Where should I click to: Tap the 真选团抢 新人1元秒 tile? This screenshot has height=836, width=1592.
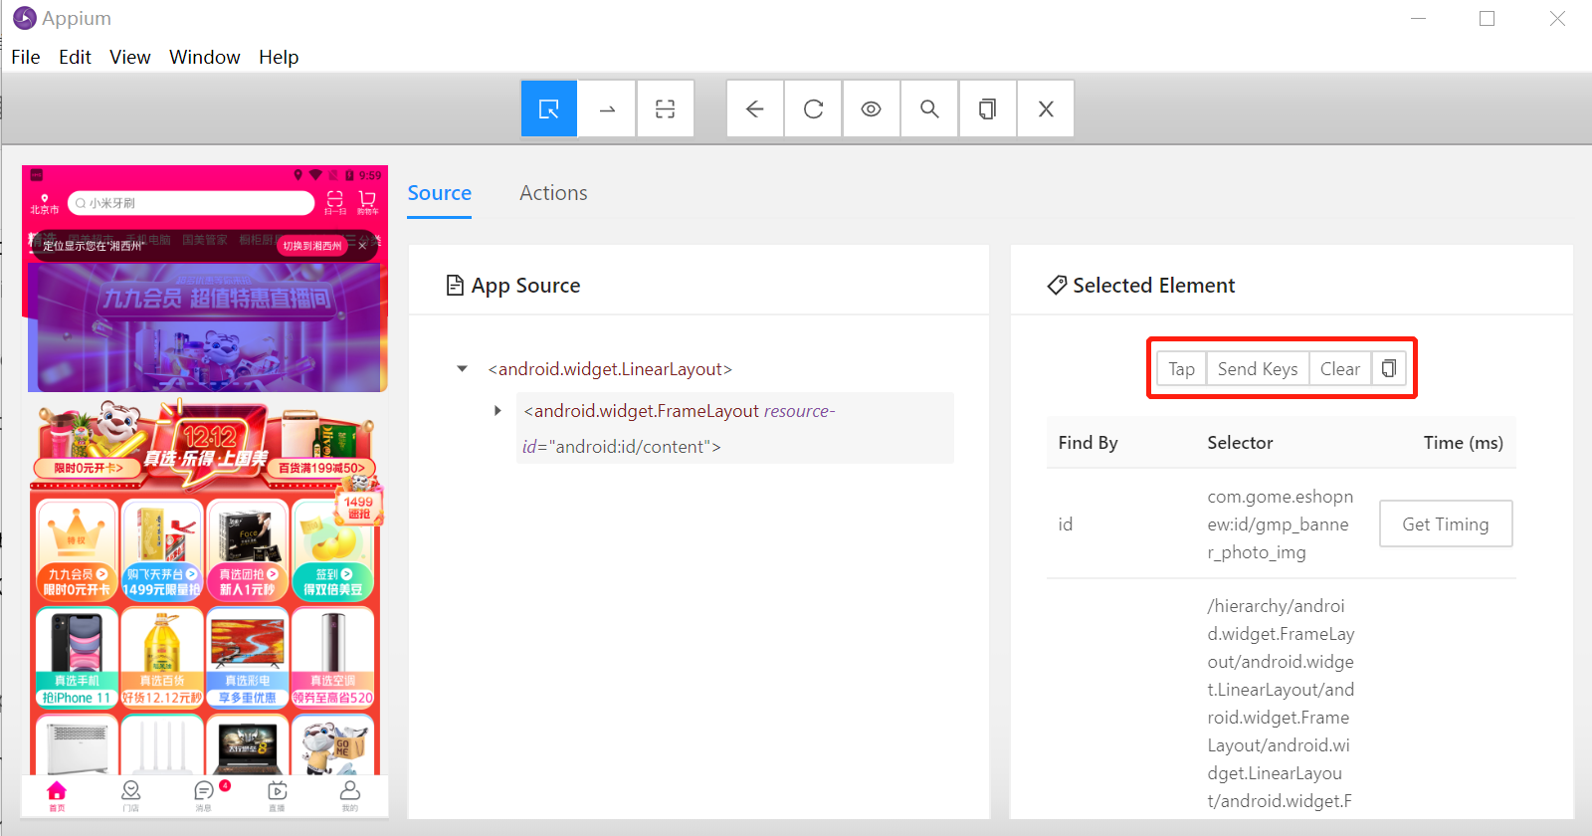pos(248,549)
